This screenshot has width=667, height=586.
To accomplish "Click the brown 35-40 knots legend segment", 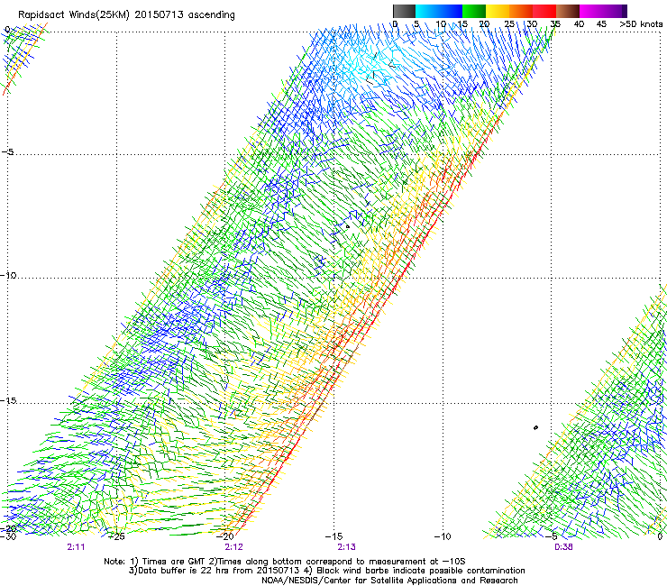I will [x=568, y=11].
